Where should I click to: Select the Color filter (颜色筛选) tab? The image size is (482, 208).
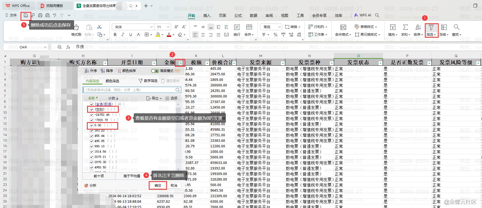pos(112,81)
